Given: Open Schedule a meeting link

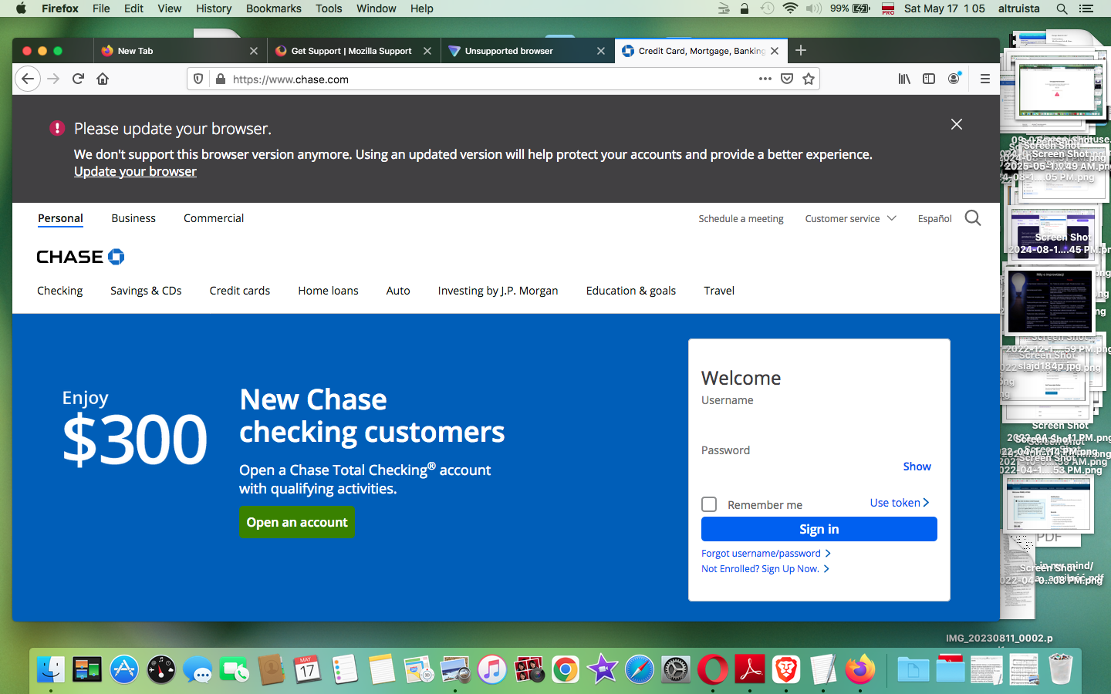Looking at the screenshot, I should pos(741,218).
